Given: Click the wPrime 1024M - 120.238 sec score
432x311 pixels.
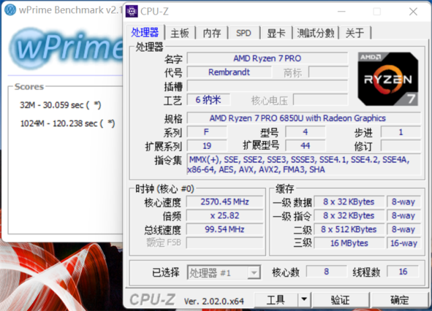Looking at the screenshot, I should click(67, 124).
